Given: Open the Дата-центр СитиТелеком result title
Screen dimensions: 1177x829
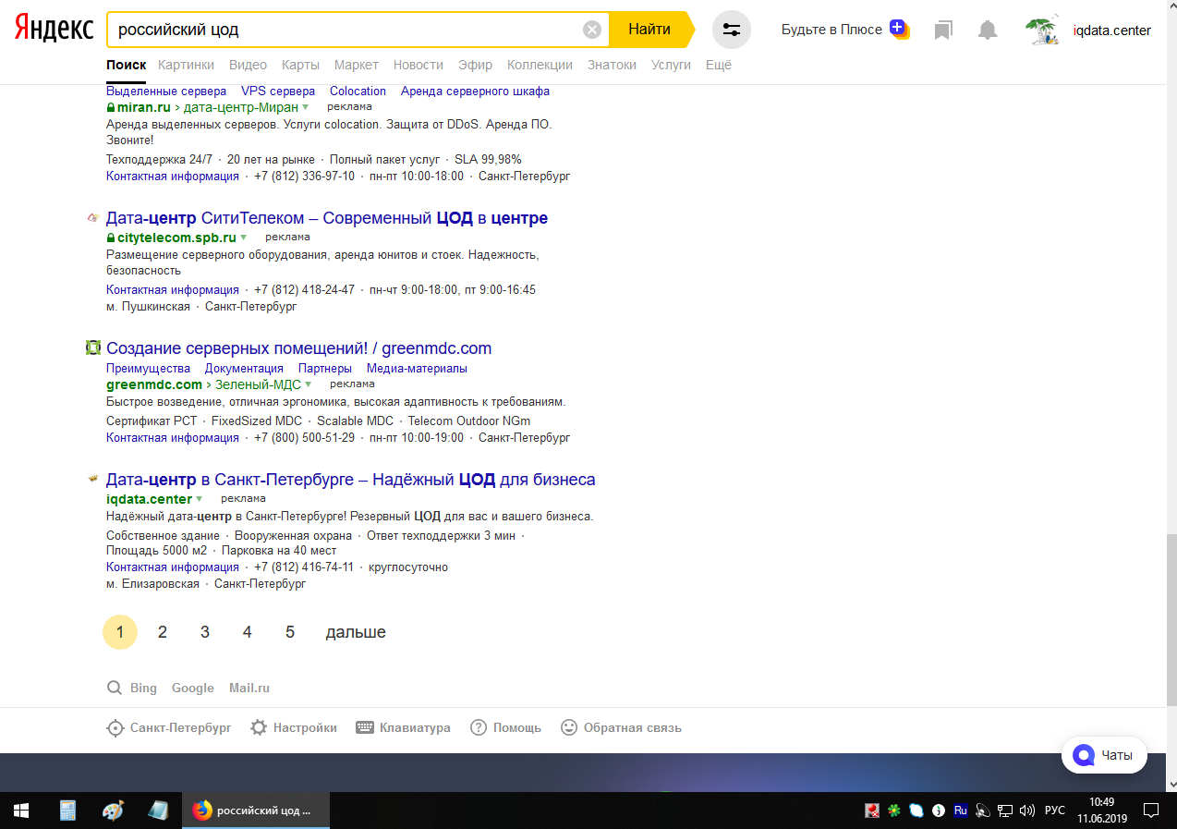Looking at the screenshot, I should 327,218.
